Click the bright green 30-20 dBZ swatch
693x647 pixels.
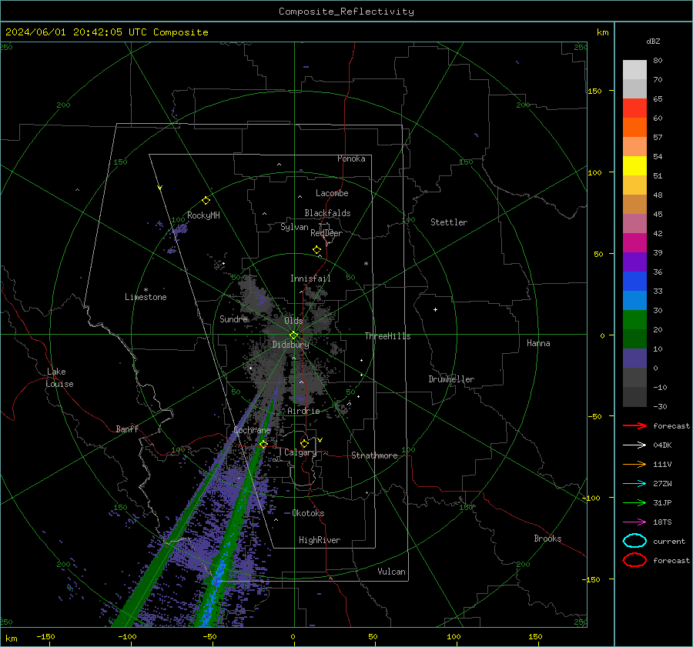point(634,320)
